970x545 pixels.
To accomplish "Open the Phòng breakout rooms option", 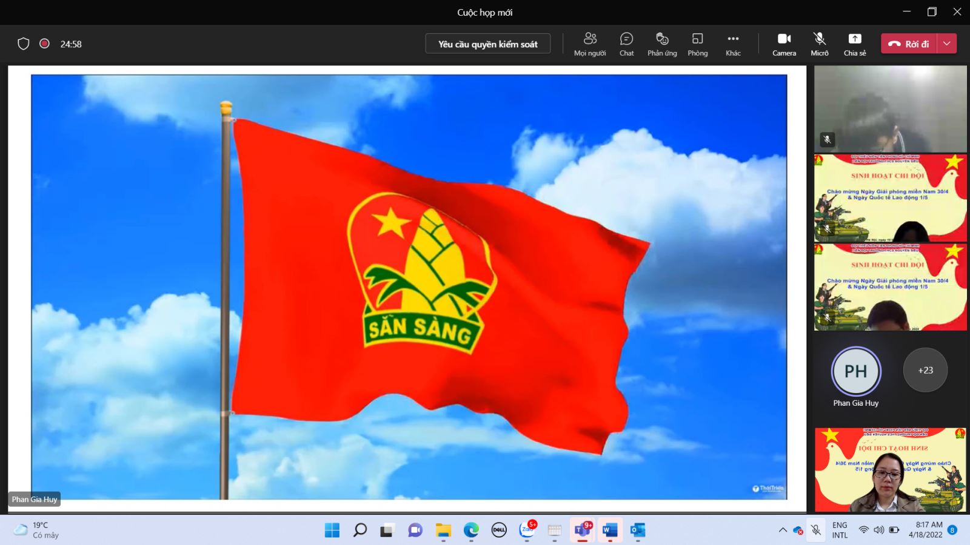I will 697,44.
